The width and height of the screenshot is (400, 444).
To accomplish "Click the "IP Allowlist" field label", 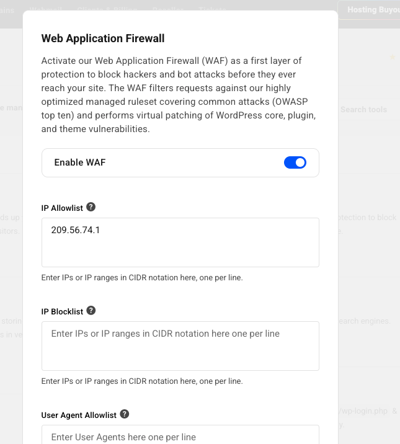I will [x=62, y=208].
